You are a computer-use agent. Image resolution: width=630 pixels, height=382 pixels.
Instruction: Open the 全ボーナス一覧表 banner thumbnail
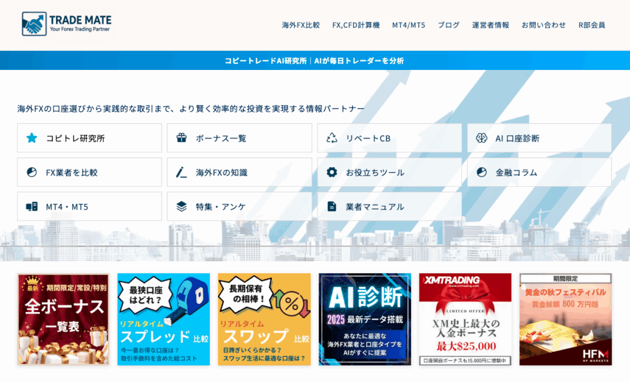pyautogui.click(x=63, y=319)
